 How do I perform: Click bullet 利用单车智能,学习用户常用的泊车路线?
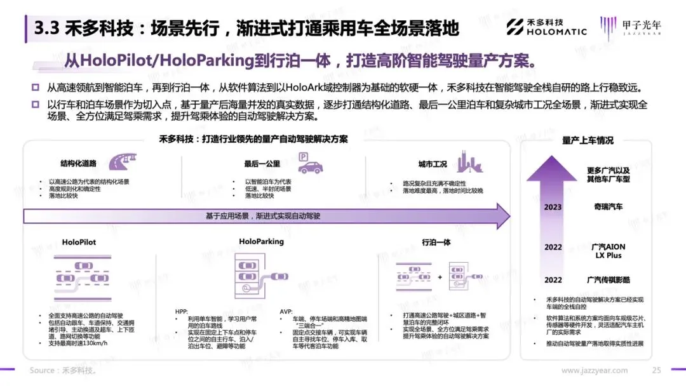pyautogui.click(x=222, y=322)
